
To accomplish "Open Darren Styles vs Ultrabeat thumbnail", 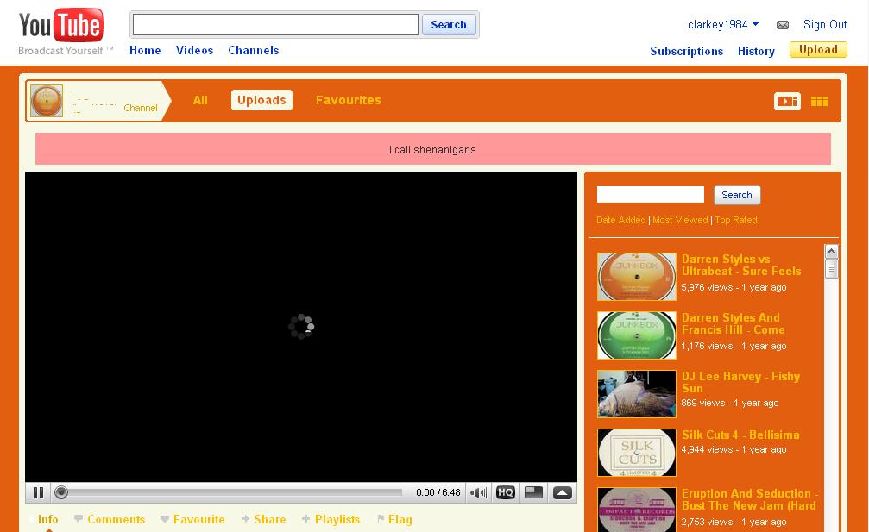I will pyautogui.click(x=637, y=277).
